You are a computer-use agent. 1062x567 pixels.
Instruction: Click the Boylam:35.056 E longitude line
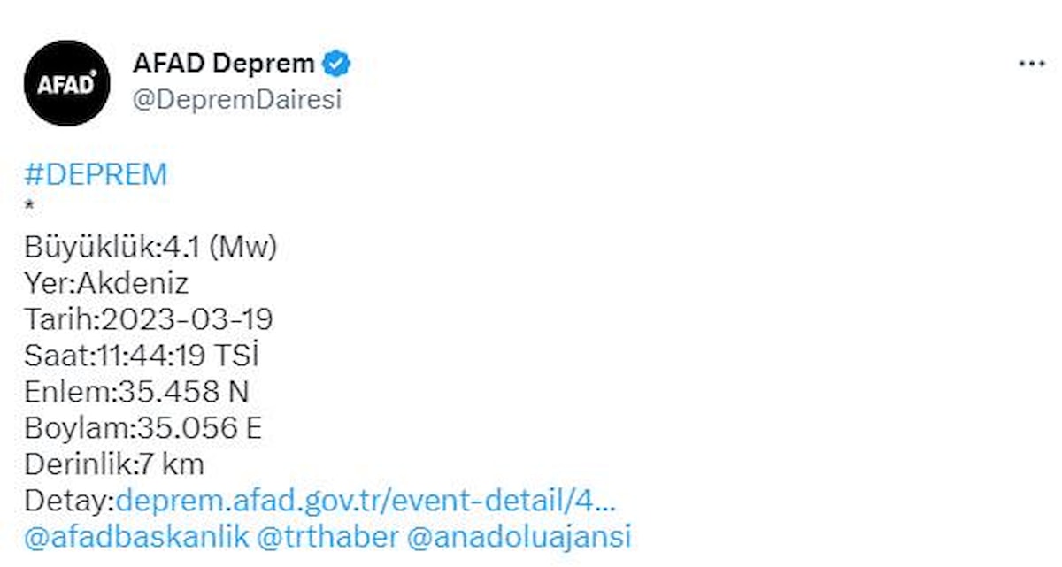pos(142,429)
